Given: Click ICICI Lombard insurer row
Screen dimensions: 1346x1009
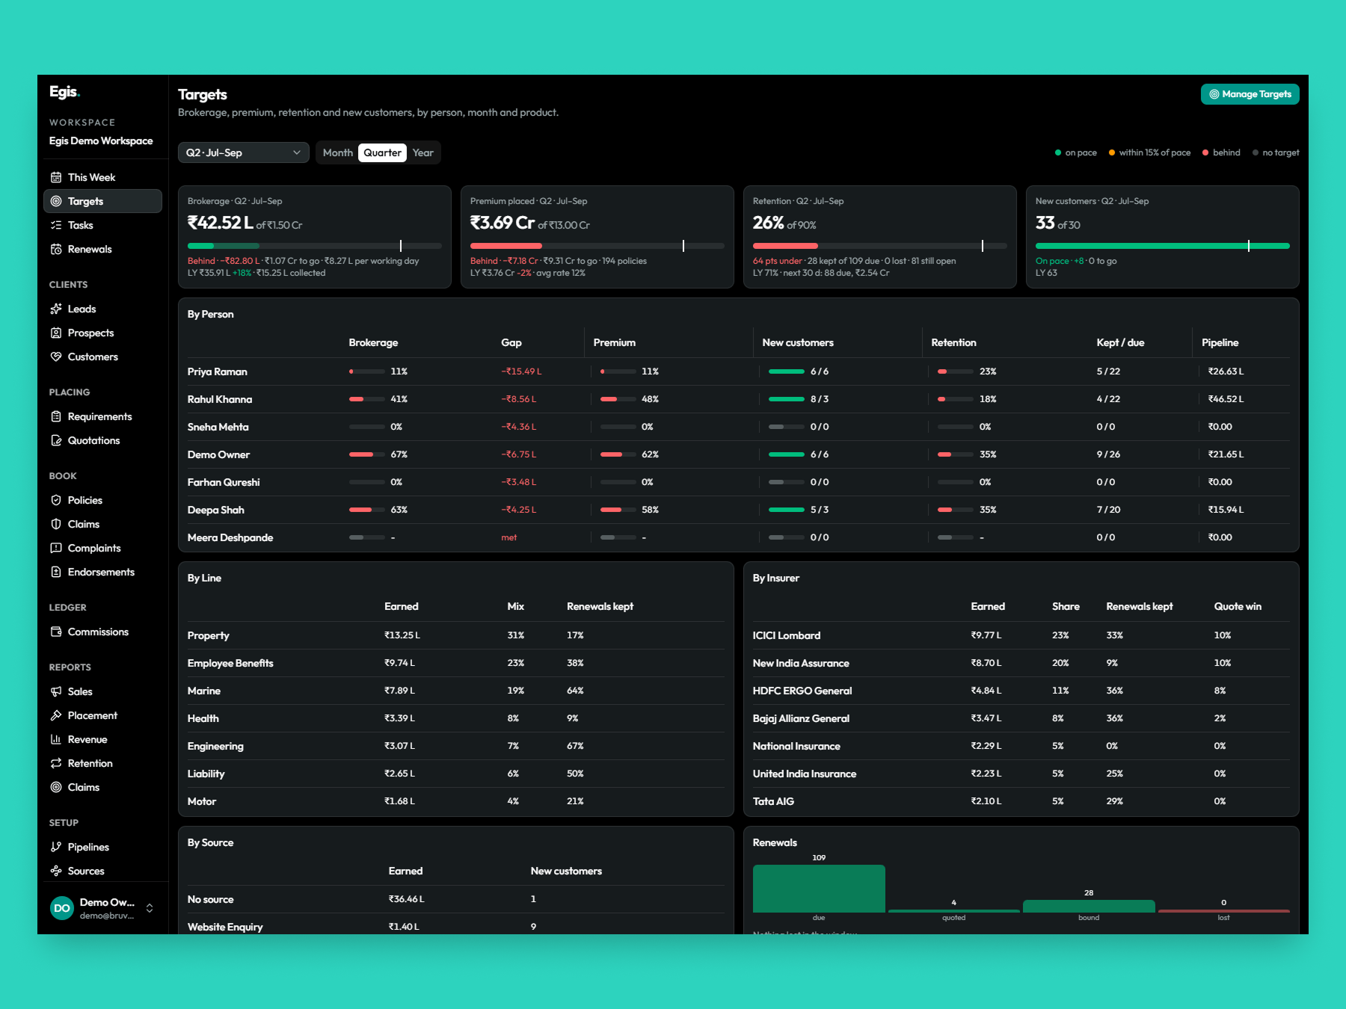Looking at the screenshot, I should pyautogui.click(x=1021, y=635).
